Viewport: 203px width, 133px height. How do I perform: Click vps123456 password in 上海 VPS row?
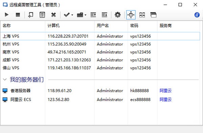click(140, 36)
